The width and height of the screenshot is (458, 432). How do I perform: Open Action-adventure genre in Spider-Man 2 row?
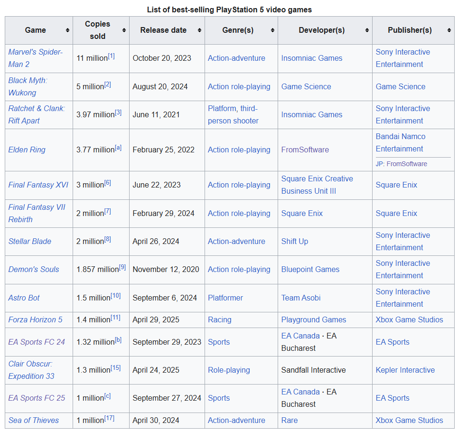click(x=237, y=58)
